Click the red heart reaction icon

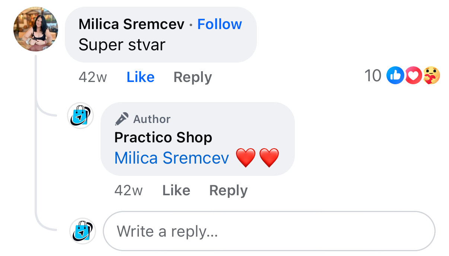click(x=413, y=76)
